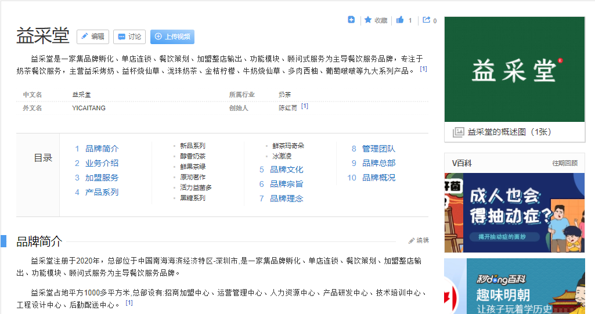Open citation [1] after the intro paragraph
This screenshot has height=314, width=595.
click(x=424, y=69)
